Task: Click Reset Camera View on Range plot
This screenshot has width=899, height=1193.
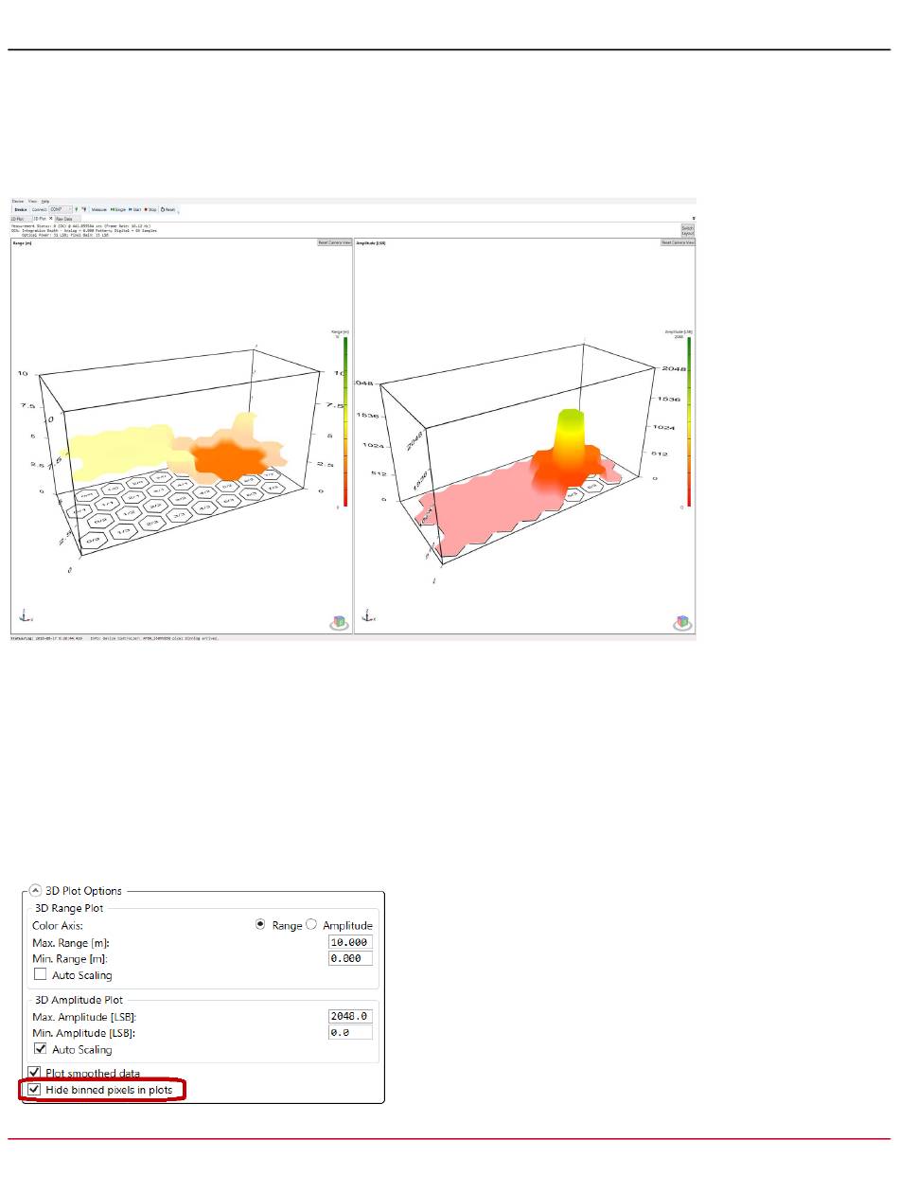Action: (333, 243)
